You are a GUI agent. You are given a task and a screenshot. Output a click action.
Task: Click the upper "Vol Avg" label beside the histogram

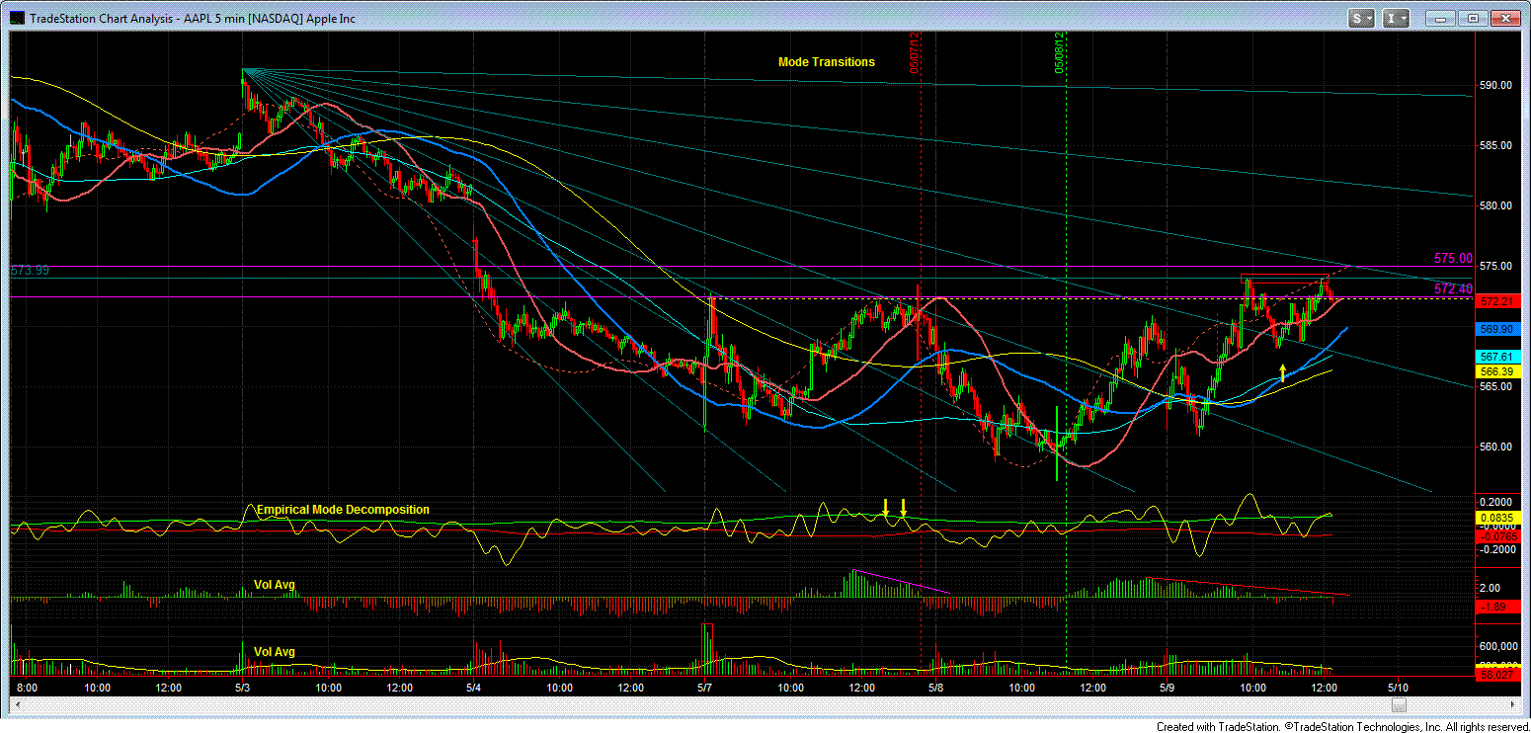coord(275,585)
